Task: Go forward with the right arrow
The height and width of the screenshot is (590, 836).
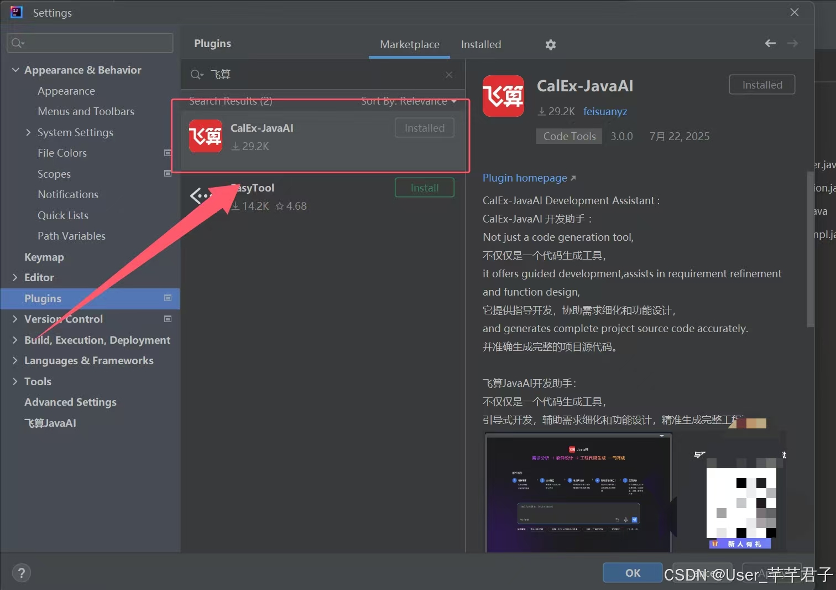Action: pyautogui.click(x=792, y=43)
